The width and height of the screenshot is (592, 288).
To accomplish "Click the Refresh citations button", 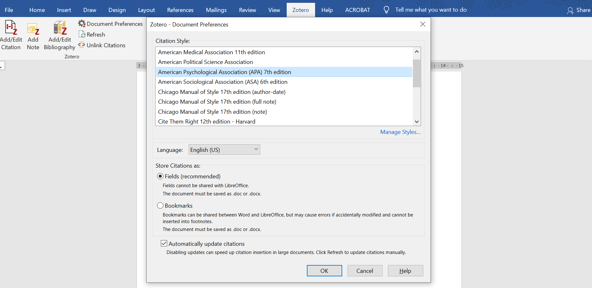I will (92, 34).
